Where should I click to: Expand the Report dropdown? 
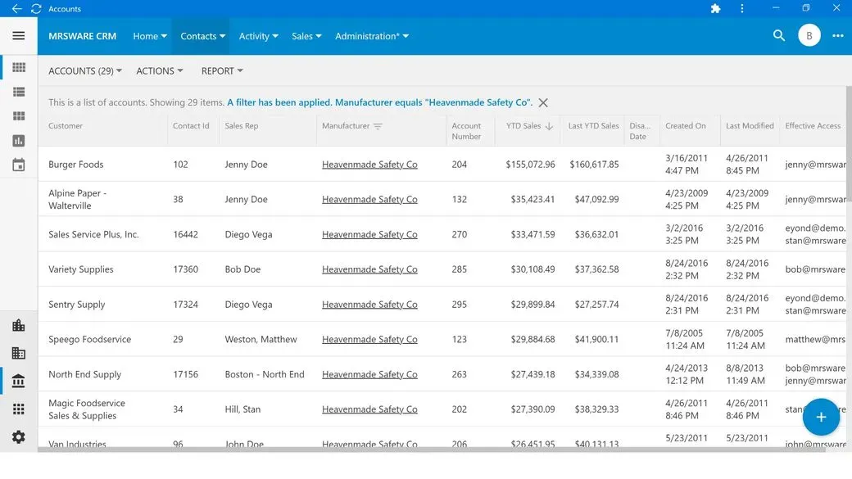click(x=222, y=71)
